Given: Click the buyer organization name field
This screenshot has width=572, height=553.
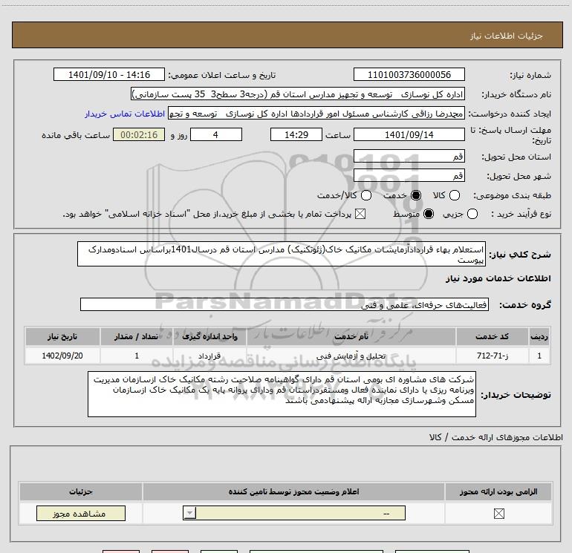Looking at the screenshot, I should [x=298, y=94].
